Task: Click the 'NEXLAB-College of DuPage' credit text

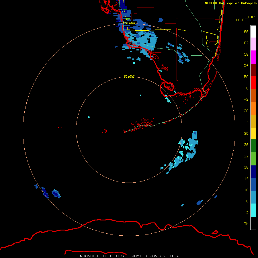Action: pyautogui.click(x=229, y=3)
